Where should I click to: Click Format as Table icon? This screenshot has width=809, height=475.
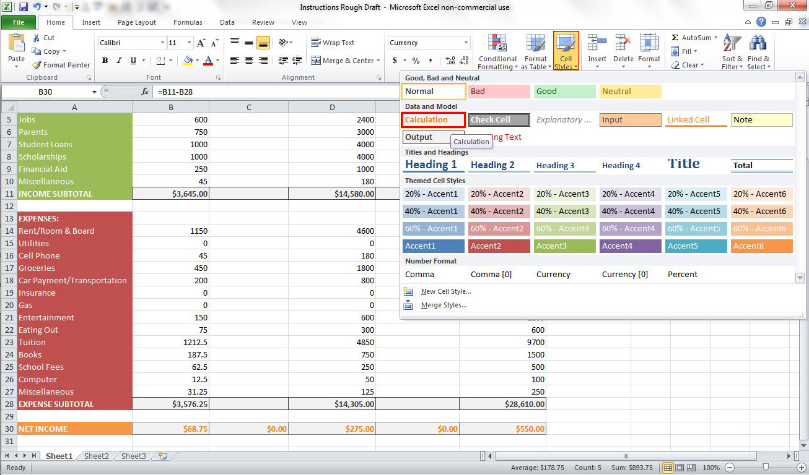pyautogui.click(x=535, y=44)
